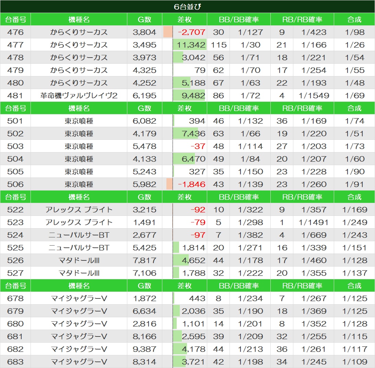Select the 2,036 difference value
Image resolution: width=375 pixels, height=368 pixels.
pyautogui.click(x=193, y=311)
